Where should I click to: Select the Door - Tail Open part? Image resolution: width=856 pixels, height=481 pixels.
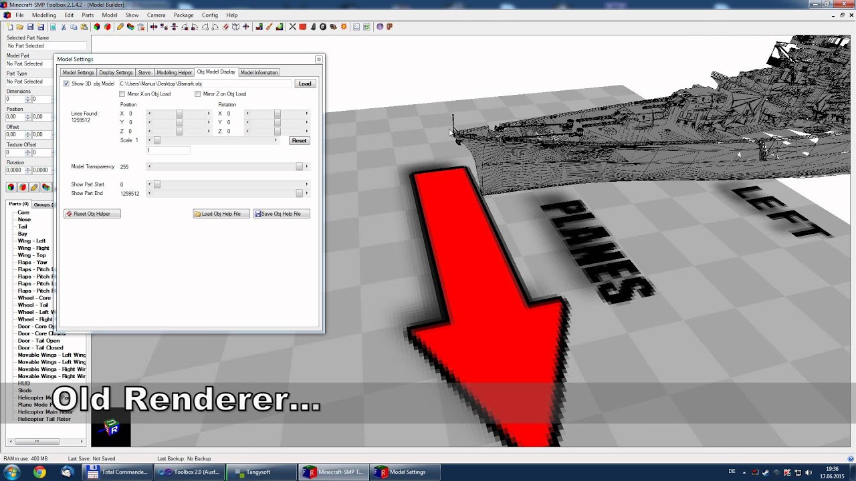click(39, 341)
